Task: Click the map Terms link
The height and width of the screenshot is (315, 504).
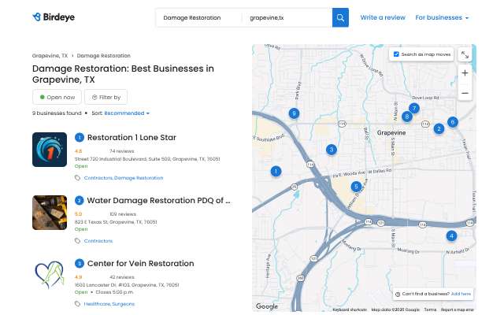Action: coord(430,309)
